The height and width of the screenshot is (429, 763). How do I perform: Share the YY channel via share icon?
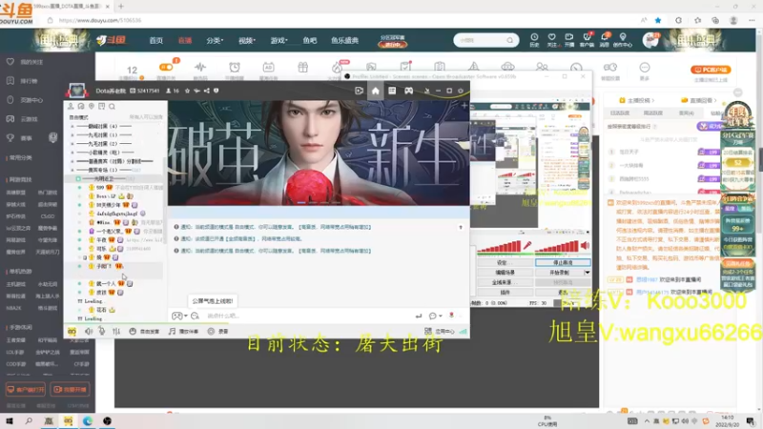(207, 91)
